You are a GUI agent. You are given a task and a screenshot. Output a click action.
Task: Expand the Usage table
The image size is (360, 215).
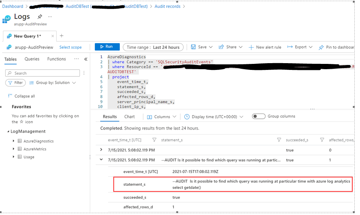(x=13, y=157)
